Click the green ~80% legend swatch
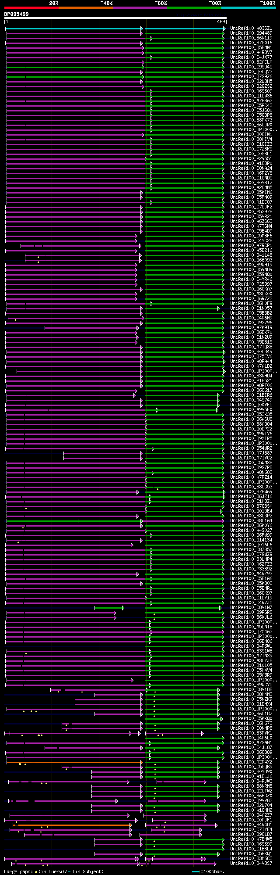Screen dimensions: 280x875 tap(194, 8)
